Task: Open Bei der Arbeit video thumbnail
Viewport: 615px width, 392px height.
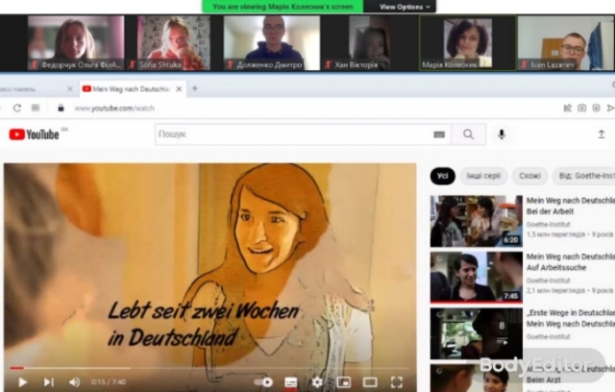Action: [x=477, y=221]
